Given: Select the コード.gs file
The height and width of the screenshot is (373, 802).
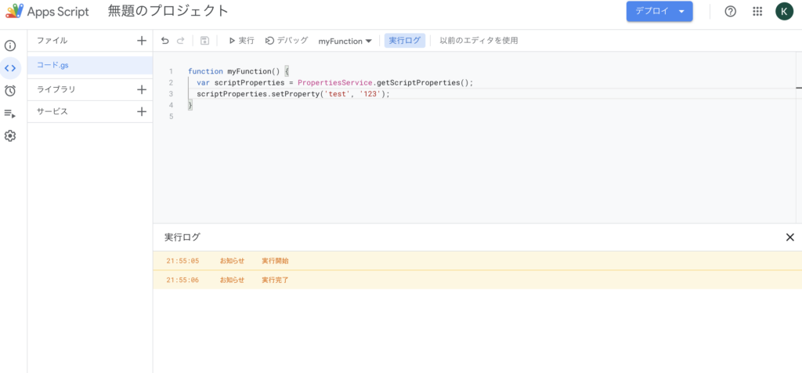Looking at the screenshot, I should (90, 66).
